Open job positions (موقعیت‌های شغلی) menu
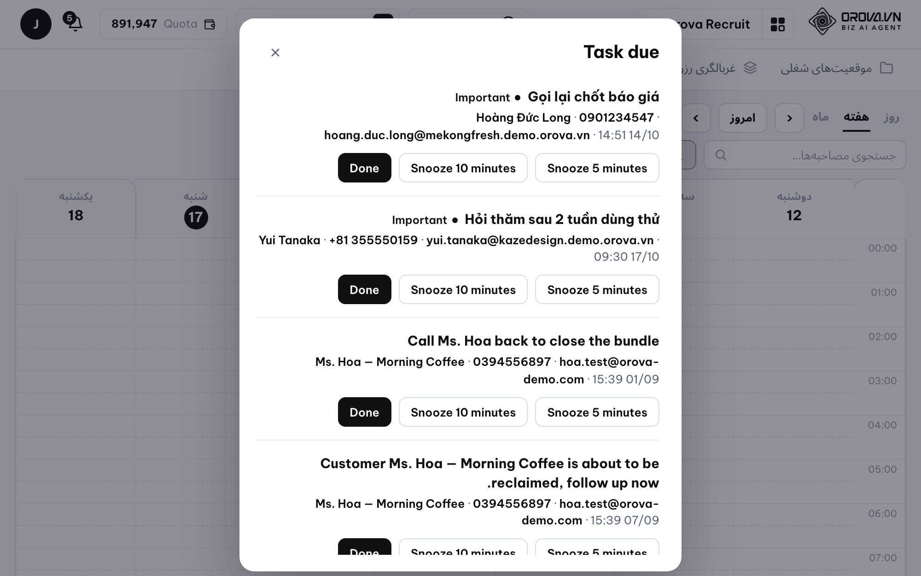This screenshot has width=921, height=576. (837, 68)
